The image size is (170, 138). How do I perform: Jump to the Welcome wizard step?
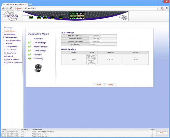[x=38, y=39]
